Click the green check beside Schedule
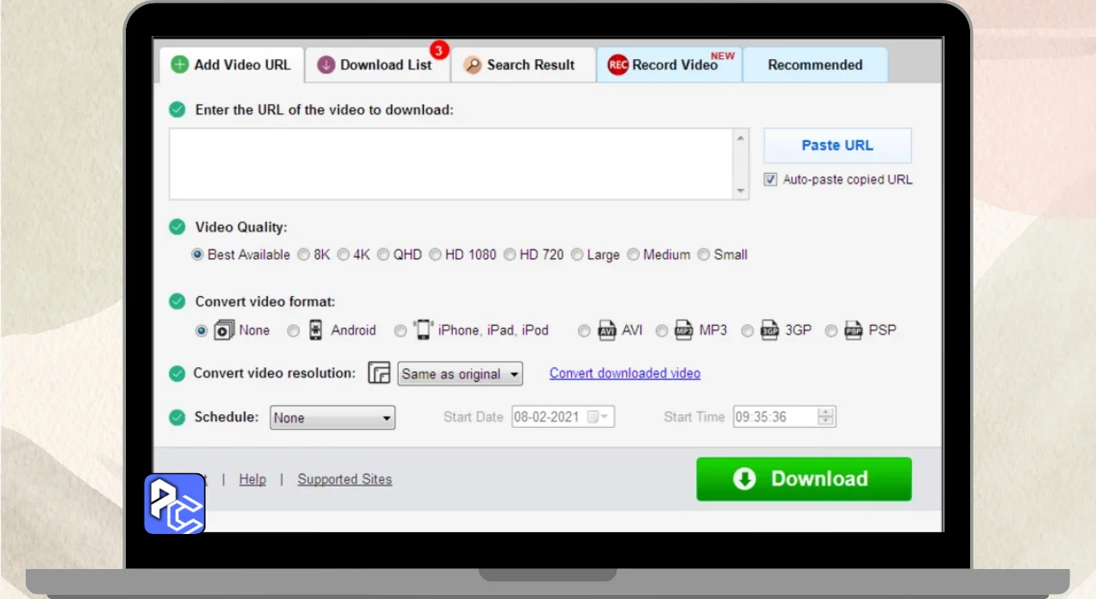 177,418
